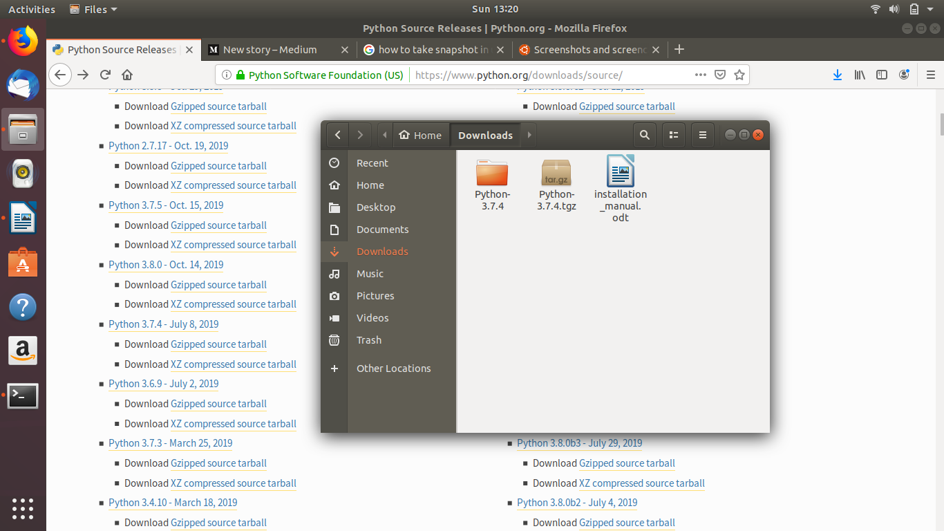944x531 pixels.
Task: Open the Help icon in the dock
Action: tap(23, 307)
